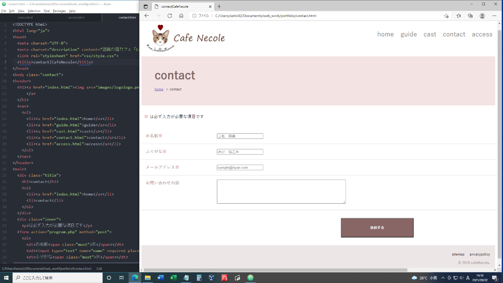Click the お問い合わせ内容 text area
The width and height of the screenshot is (503, 283).
(x=281, y=191)
